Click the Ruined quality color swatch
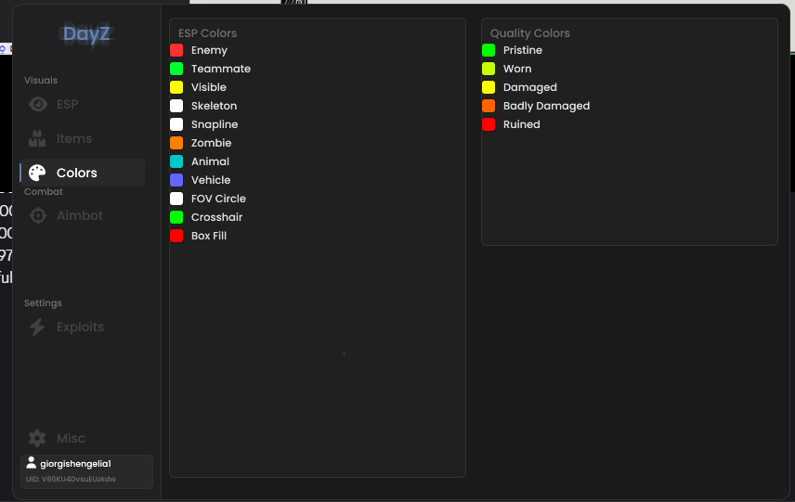 pos(489,124)
